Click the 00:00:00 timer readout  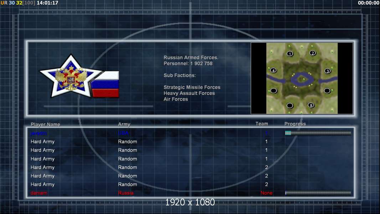(369, 3)
